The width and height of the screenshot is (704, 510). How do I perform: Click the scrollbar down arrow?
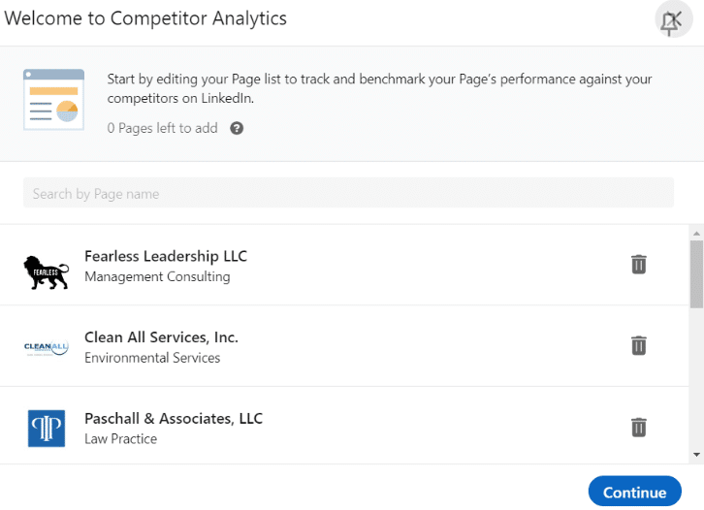[x=696, y=455]
